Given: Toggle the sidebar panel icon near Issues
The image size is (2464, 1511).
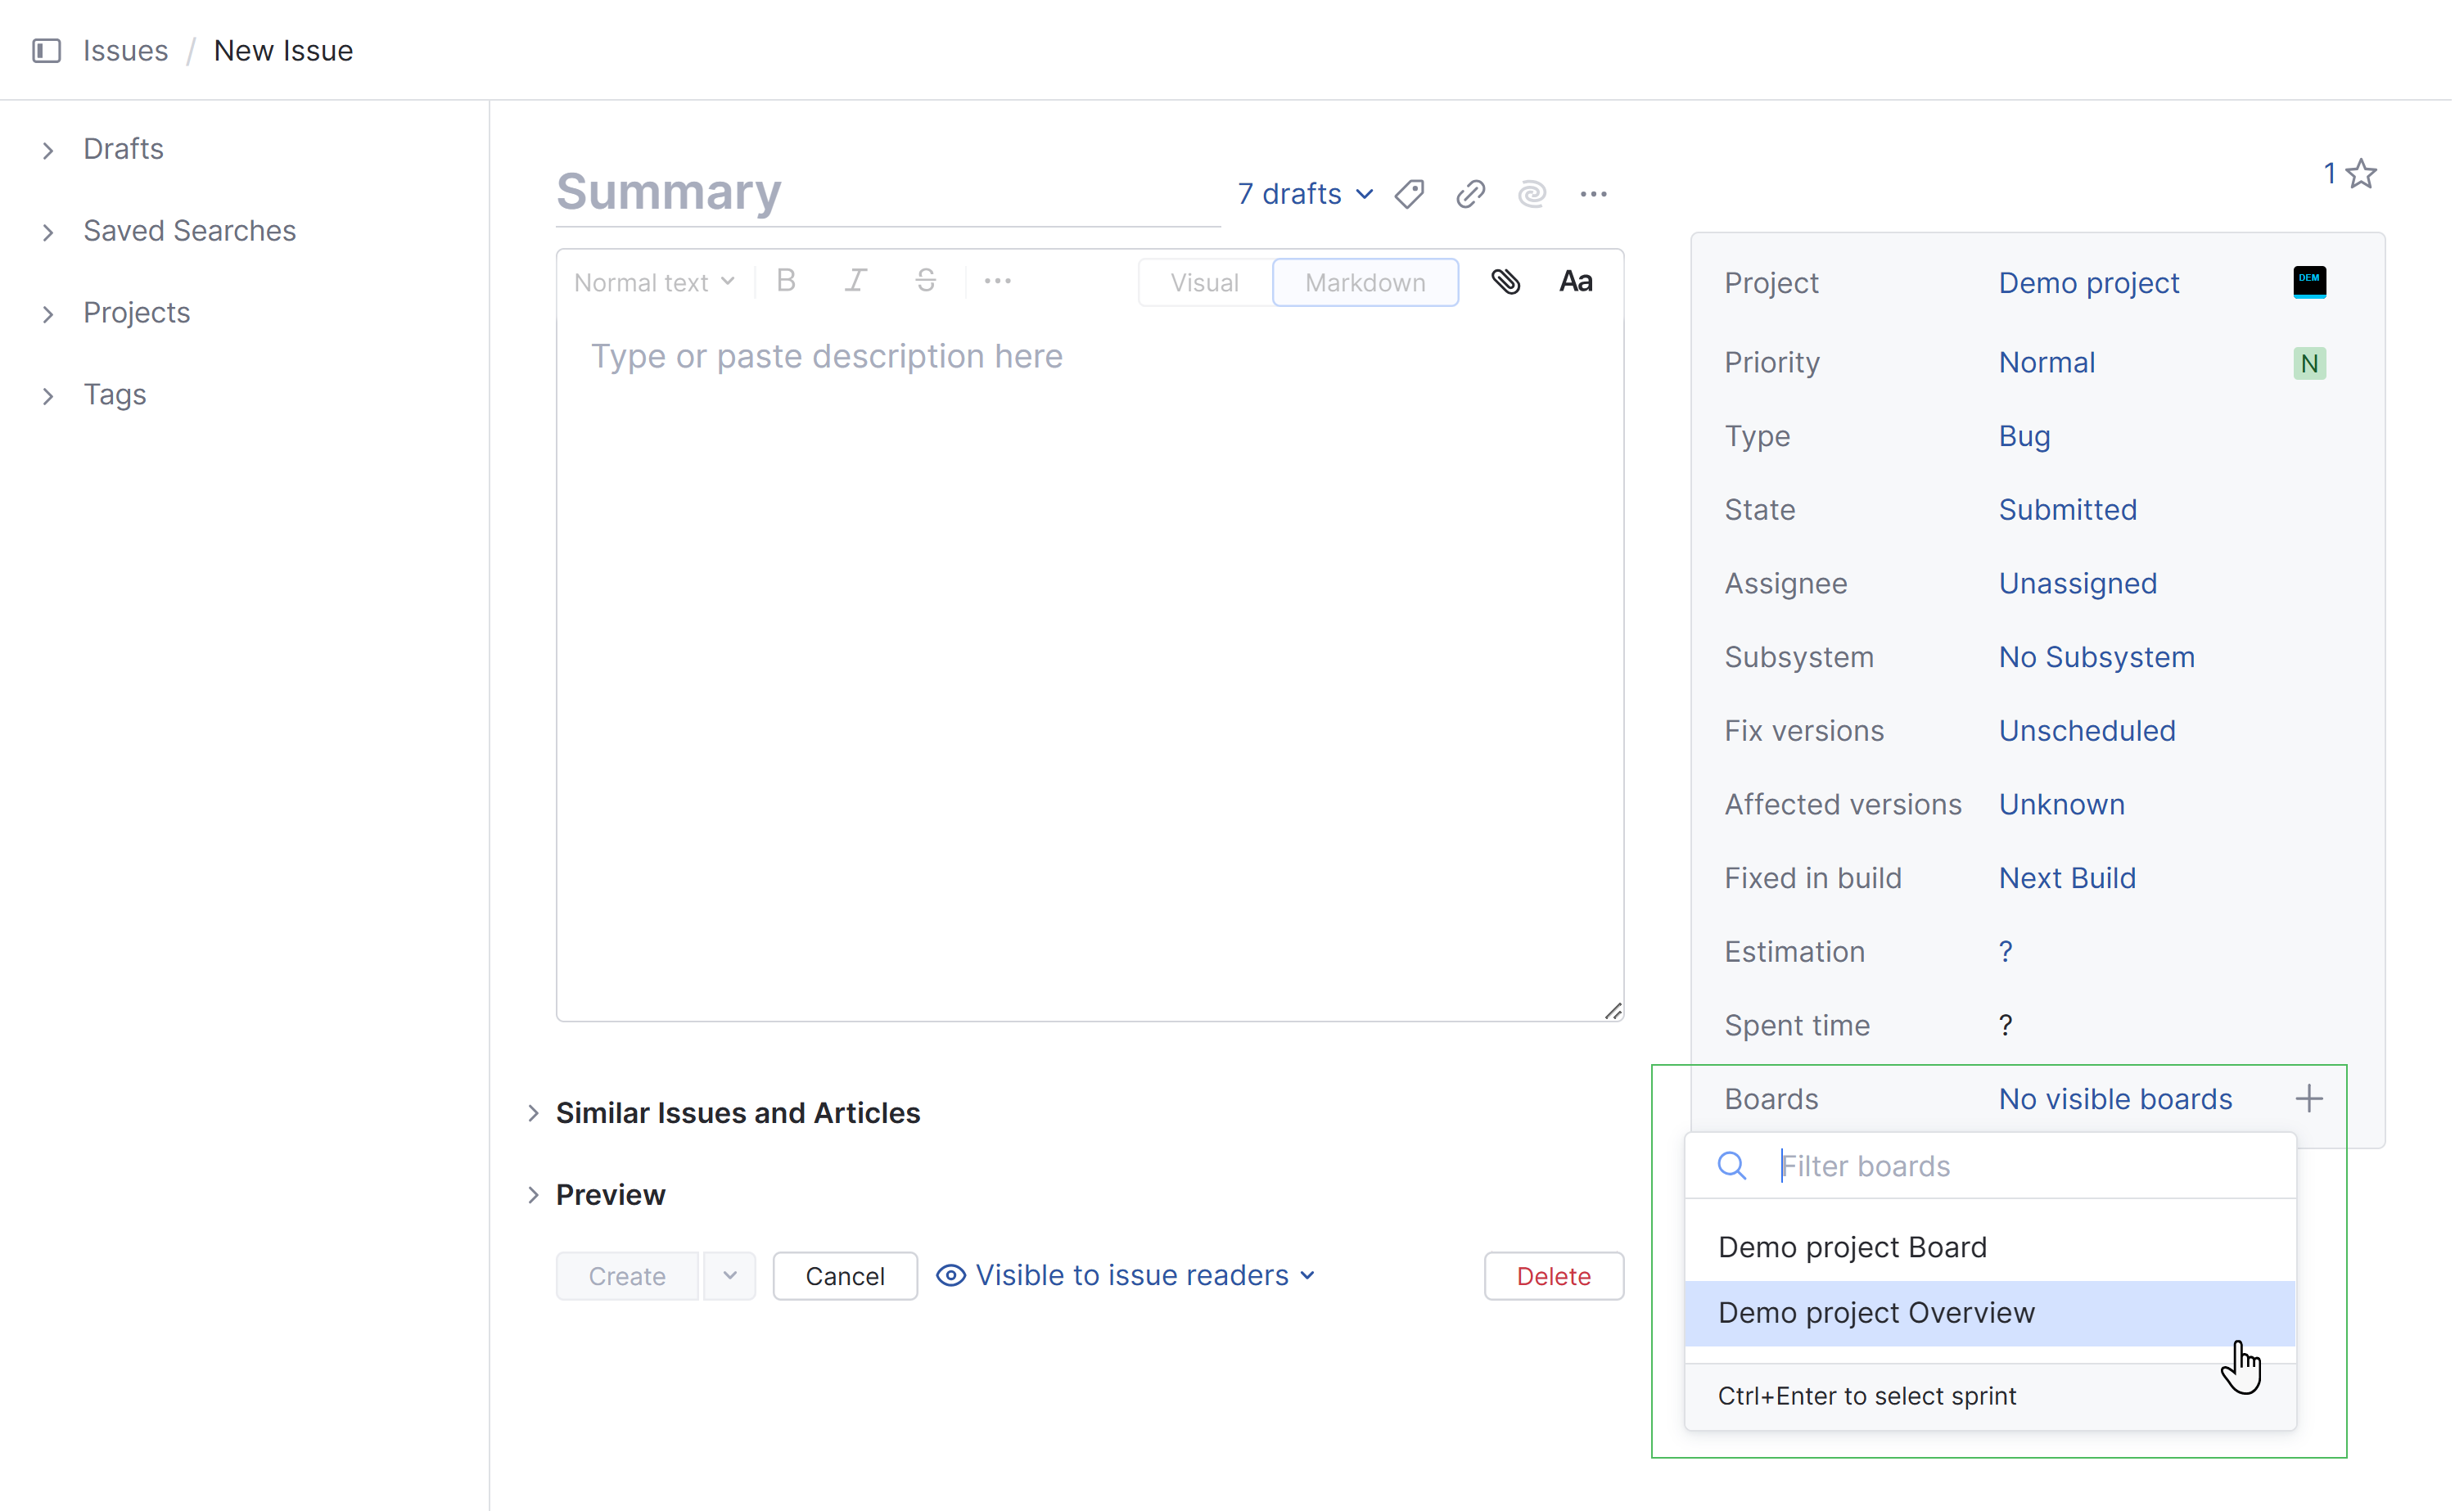Looking at the screenshot, I should (47, 51).
